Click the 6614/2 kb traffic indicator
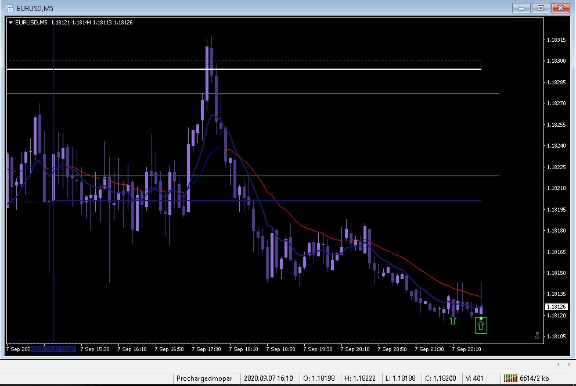 click(x=534, y=378)
